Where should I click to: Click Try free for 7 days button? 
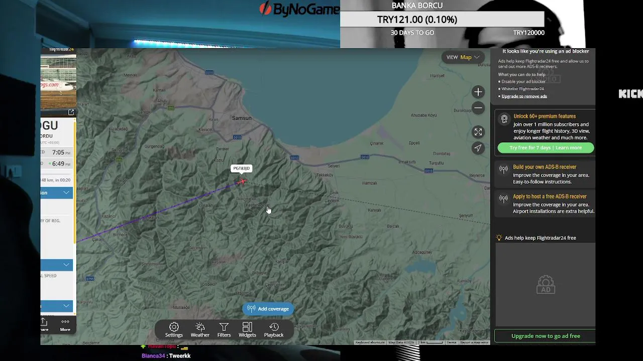tap(546, 148)
